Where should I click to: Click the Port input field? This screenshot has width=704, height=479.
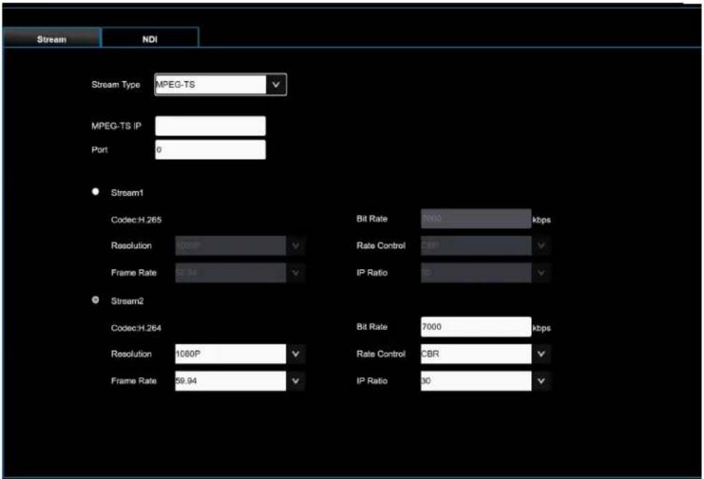tap(210, 150)
